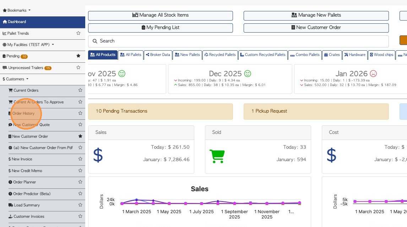Click the red sad face beside Jan 2026
Image resolution: width=407 pixels, height=227 pixels.
(373, 74)
